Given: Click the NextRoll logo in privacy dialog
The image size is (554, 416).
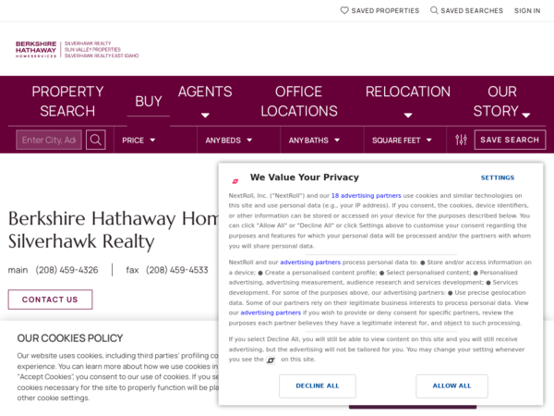Looking at the screenshot, I should [235, 181].
